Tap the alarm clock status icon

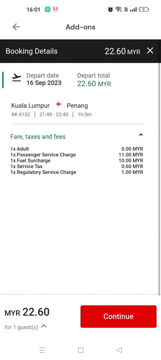point(110,9)
